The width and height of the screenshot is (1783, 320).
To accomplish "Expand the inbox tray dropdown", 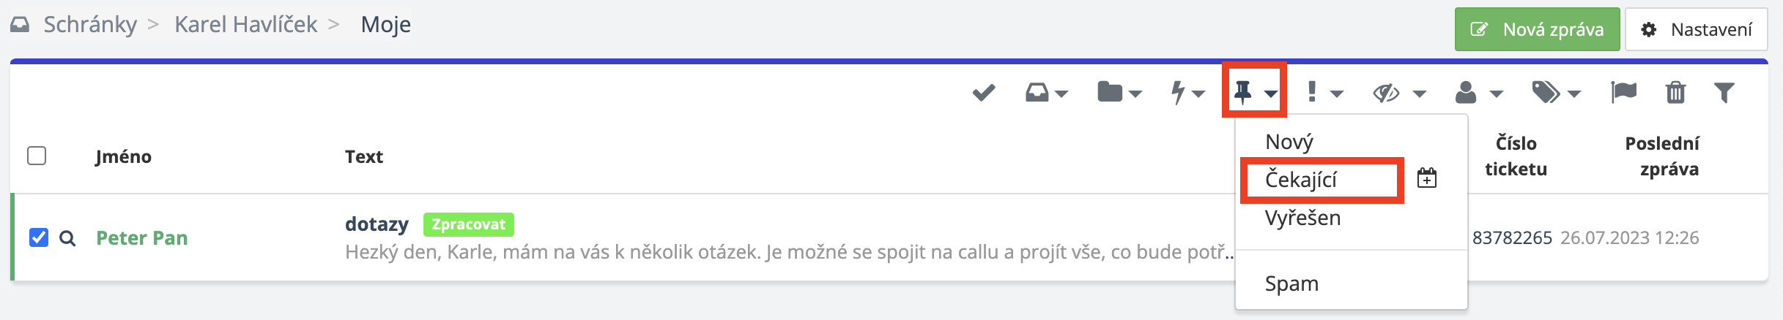I will [1046, 93].
